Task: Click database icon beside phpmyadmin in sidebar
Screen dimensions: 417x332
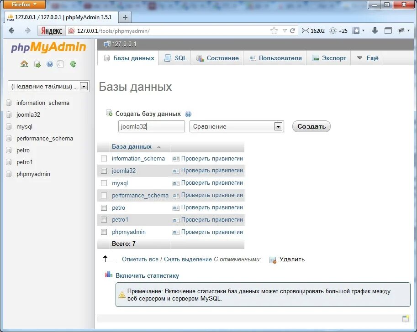Action: click(x=9, y=174)
